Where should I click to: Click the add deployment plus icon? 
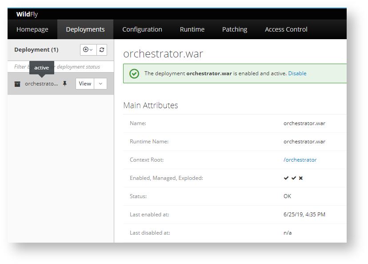tap(88, 50)
